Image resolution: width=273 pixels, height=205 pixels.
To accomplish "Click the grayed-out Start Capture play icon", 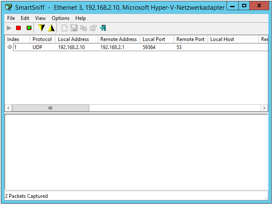I will tap(9, 28).
